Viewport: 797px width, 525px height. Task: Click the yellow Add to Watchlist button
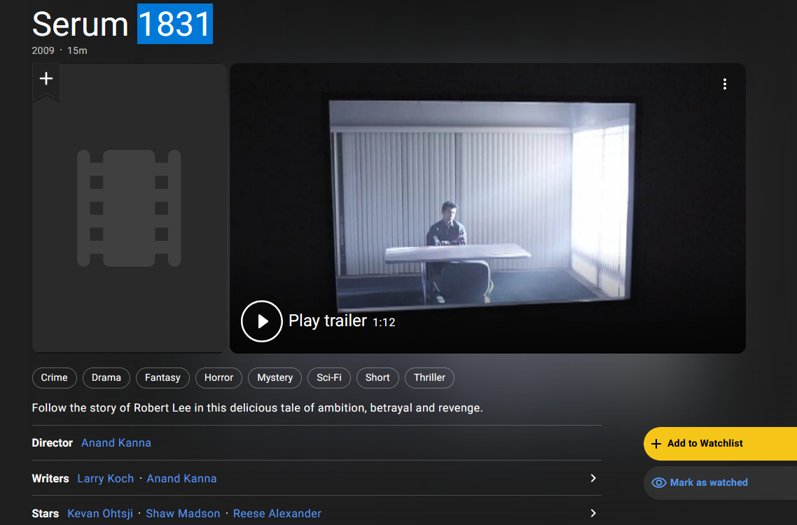720,444
